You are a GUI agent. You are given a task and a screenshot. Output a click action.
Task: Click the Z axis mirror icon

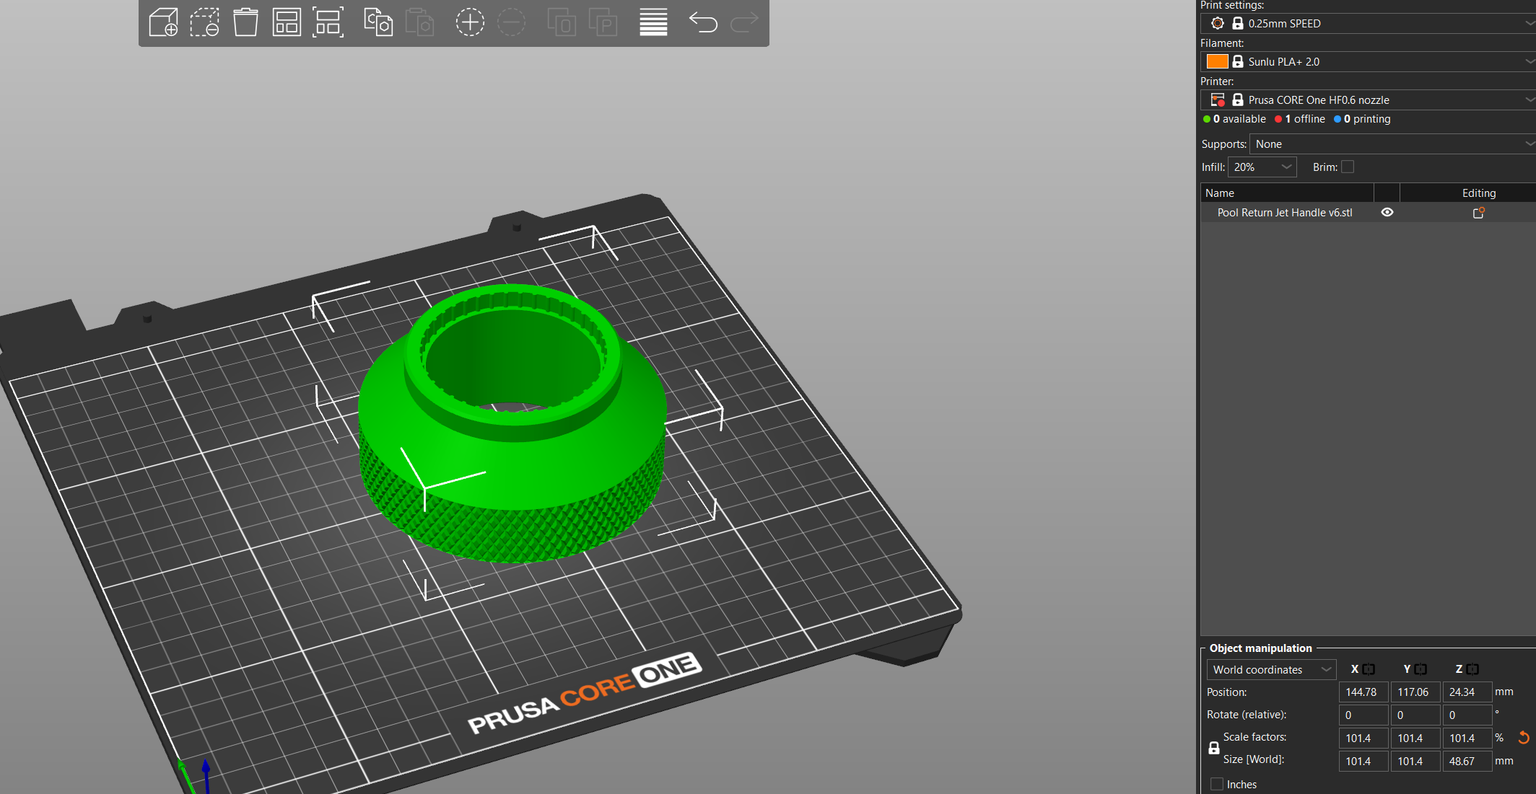pyautogui.click(x=1472, y=669)
